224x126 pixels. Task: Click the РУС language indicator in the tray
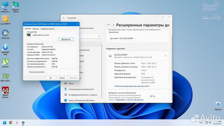click(201, 123)
